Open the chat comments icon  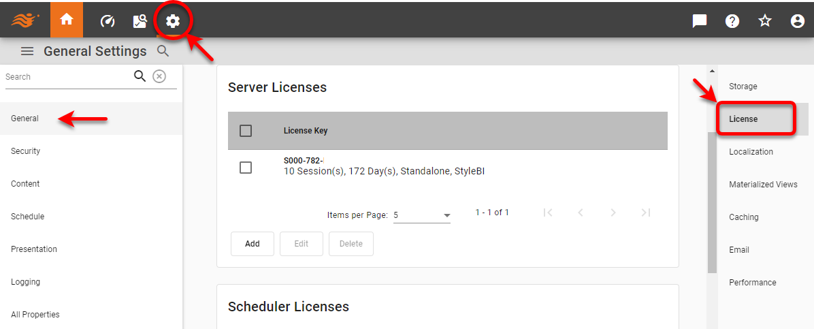pyautogui.click(x=700, y=21)
